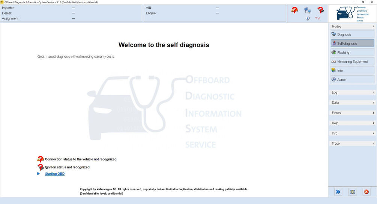Click the Importer label in header

click(8, 8)
